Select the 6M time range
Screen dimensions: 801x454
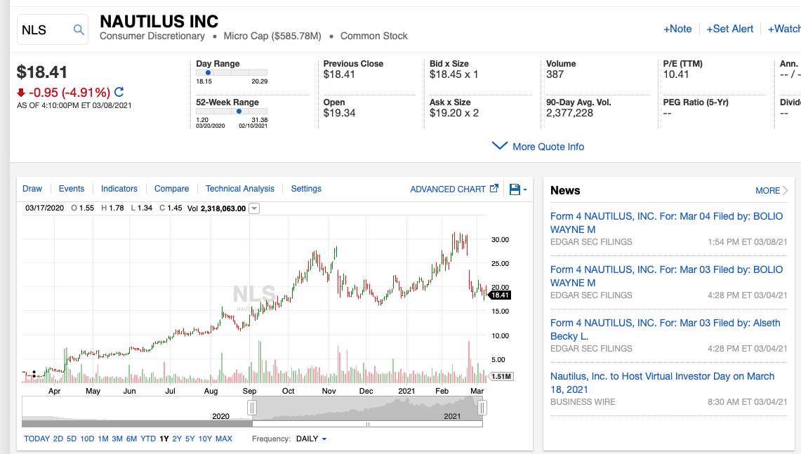[131, 439]
